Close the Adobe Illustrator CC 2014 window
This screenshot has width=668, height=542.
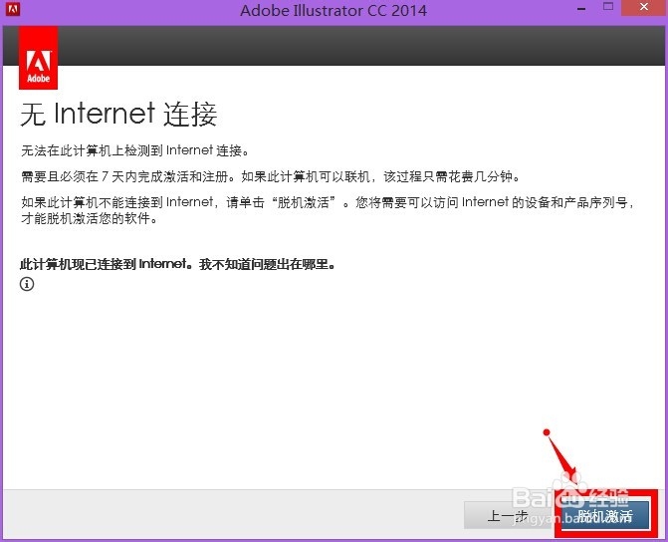644,8
